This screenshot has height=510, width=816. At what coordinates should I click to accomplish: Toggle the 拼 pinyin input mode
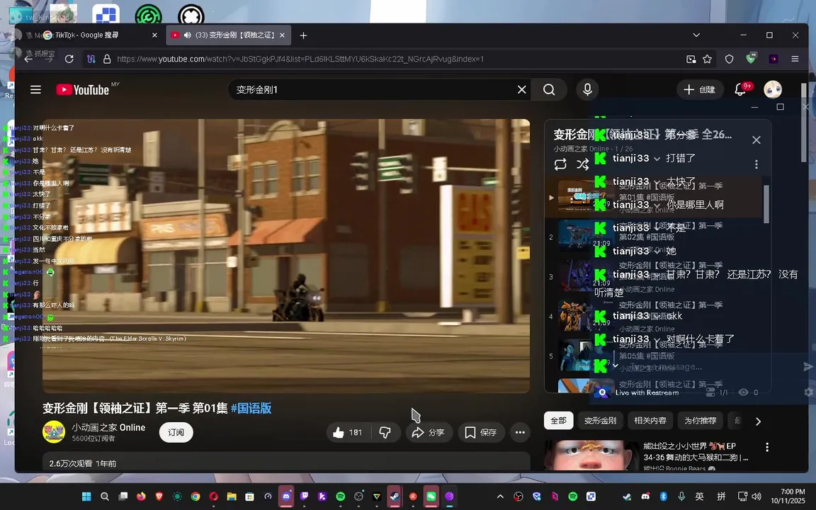[721, 497]
